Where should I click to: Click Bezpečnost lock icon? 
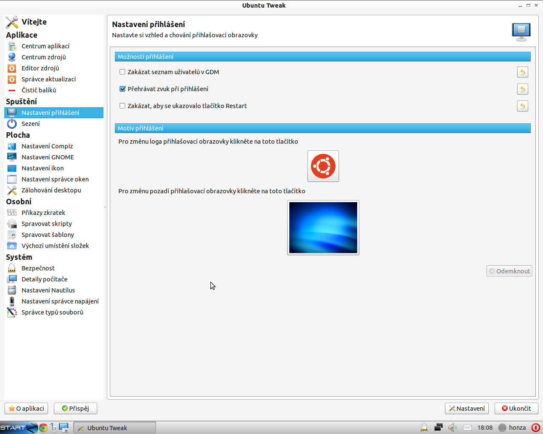coord(12,268)
